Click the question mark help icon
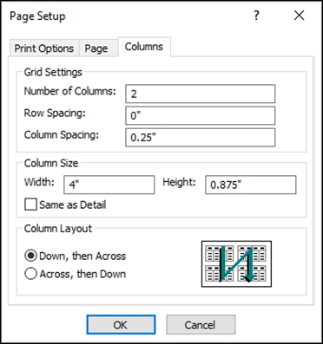The image size is (323, 344). [256, 16]
